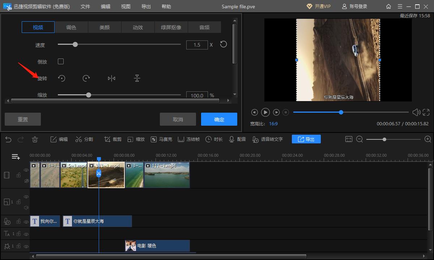Start a voiceover with the 配音 tool
434x260 pixels.
click(237, 139)
